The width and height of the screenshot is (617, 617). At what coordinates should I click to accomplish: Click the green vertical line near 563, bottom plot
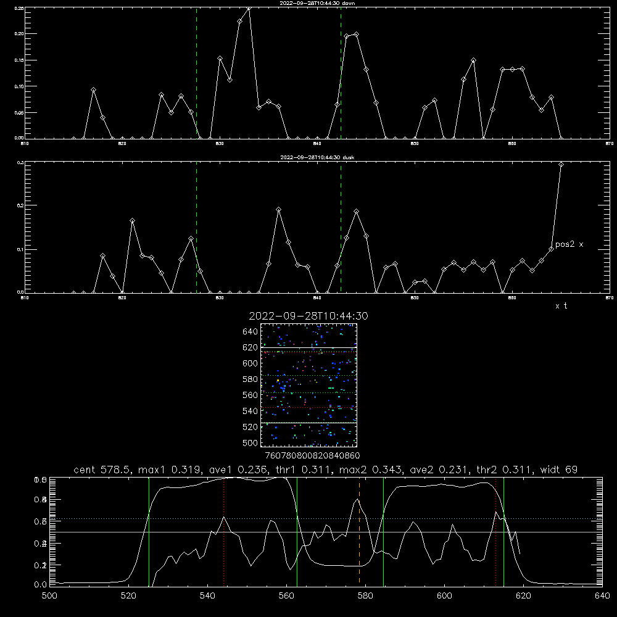pos(297,531)
